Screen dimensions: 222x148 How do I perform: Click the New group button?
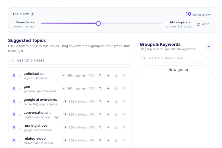click(x=176, y=70)
